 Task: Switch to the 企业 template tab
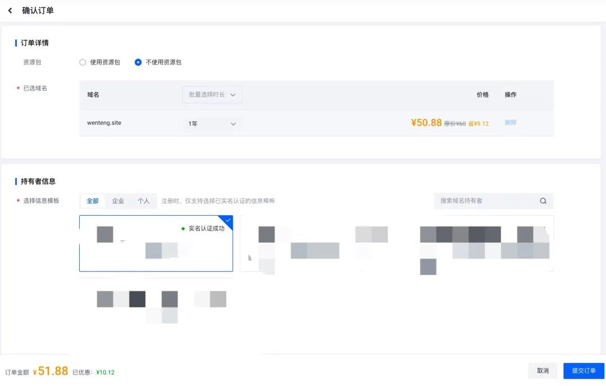click(x=118, y=201)
